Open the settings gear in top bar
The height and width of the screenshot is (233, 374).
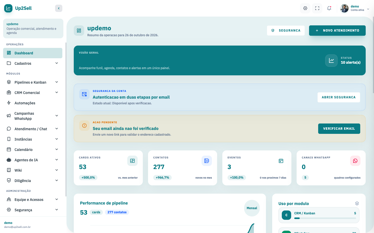tap(305, 8)
